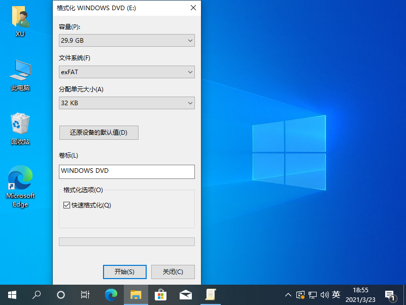Click the speaker volume icon in system tray

tap(324, 294)
